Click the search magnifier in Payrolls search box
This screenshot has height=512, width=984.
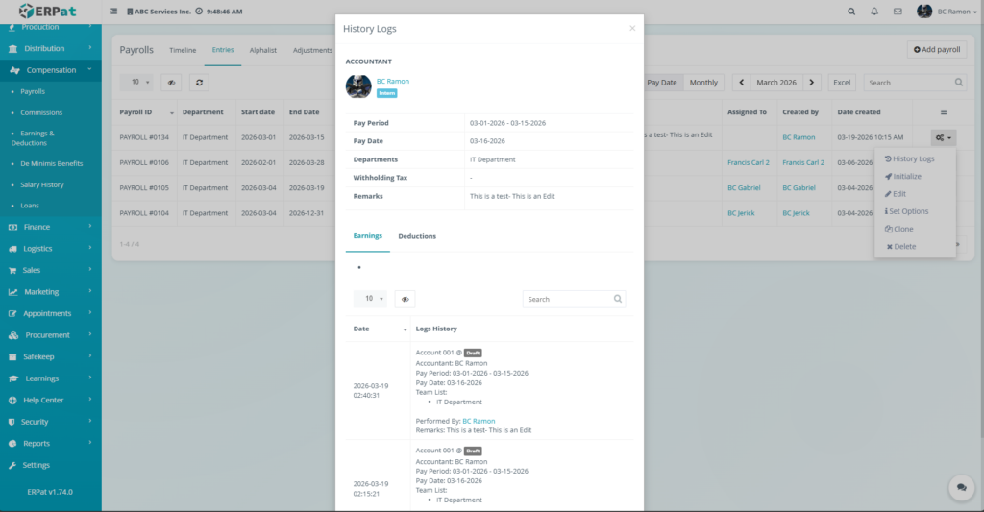click(x=958, y=83)
